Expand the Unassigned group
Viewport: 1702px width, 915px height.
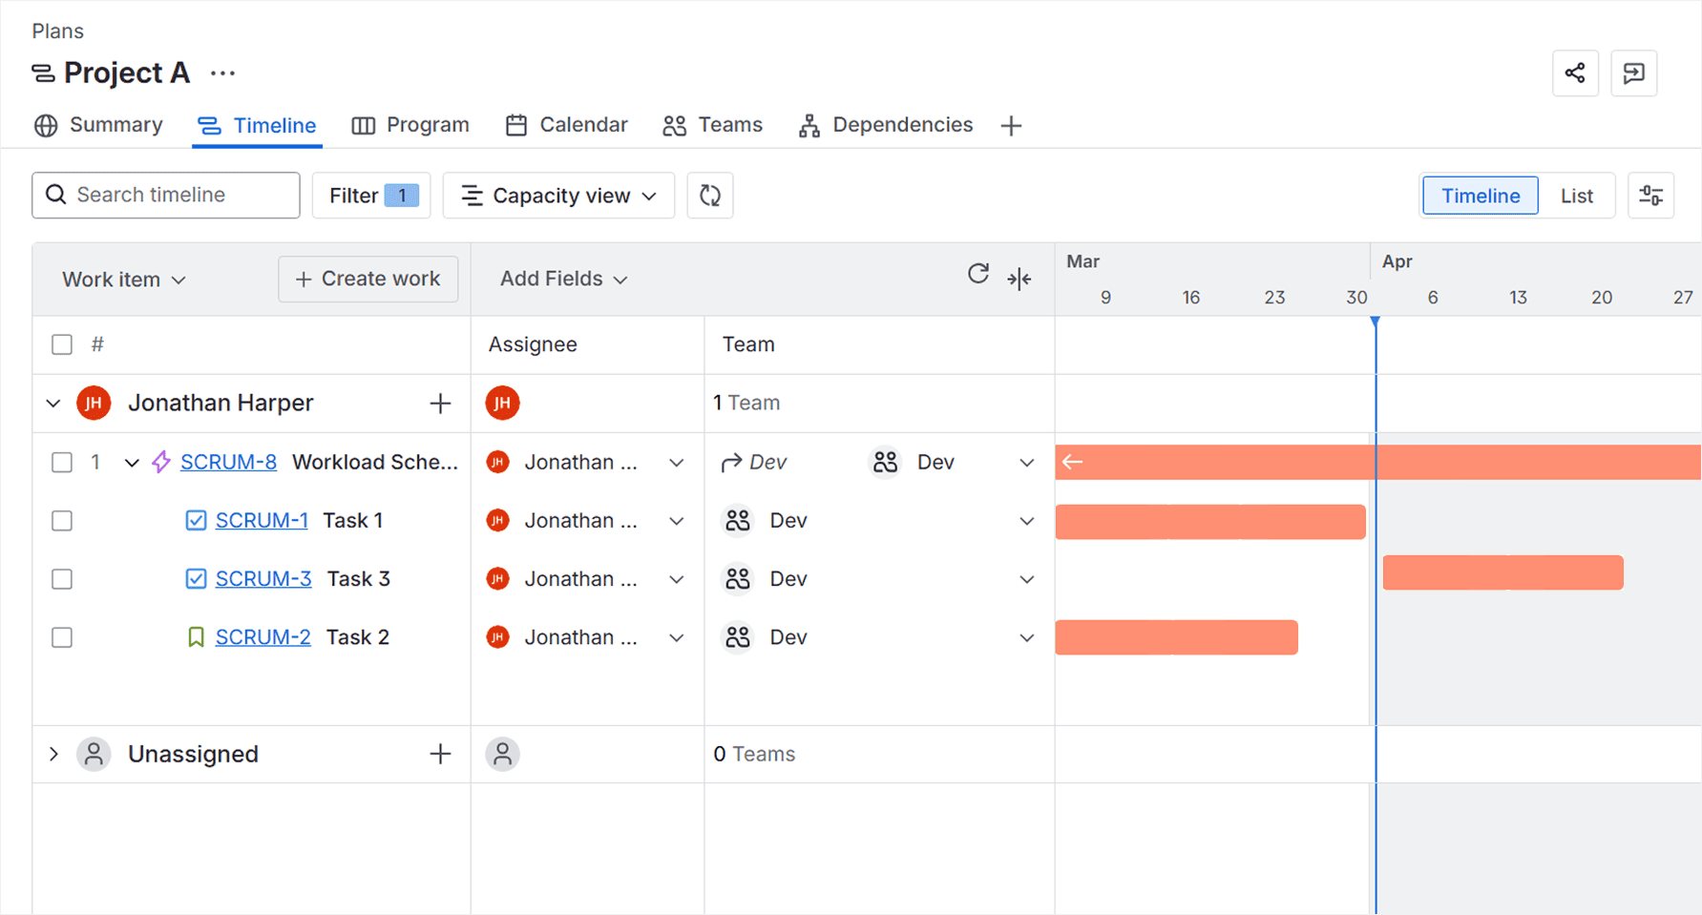point(53,754)
